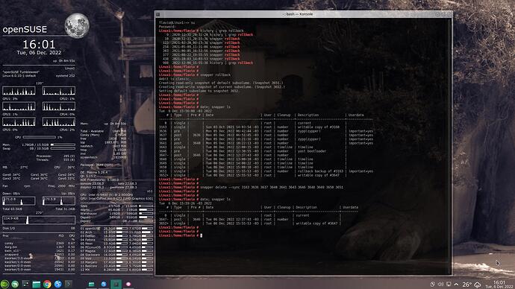Click the large 16:01 clock on Conky widget

39,44
